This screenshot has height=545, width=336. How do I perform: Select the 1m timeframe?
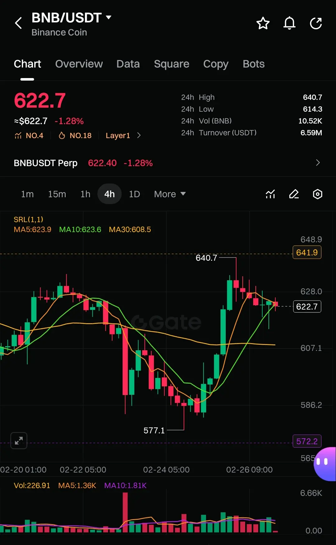(x=27, y=194)
